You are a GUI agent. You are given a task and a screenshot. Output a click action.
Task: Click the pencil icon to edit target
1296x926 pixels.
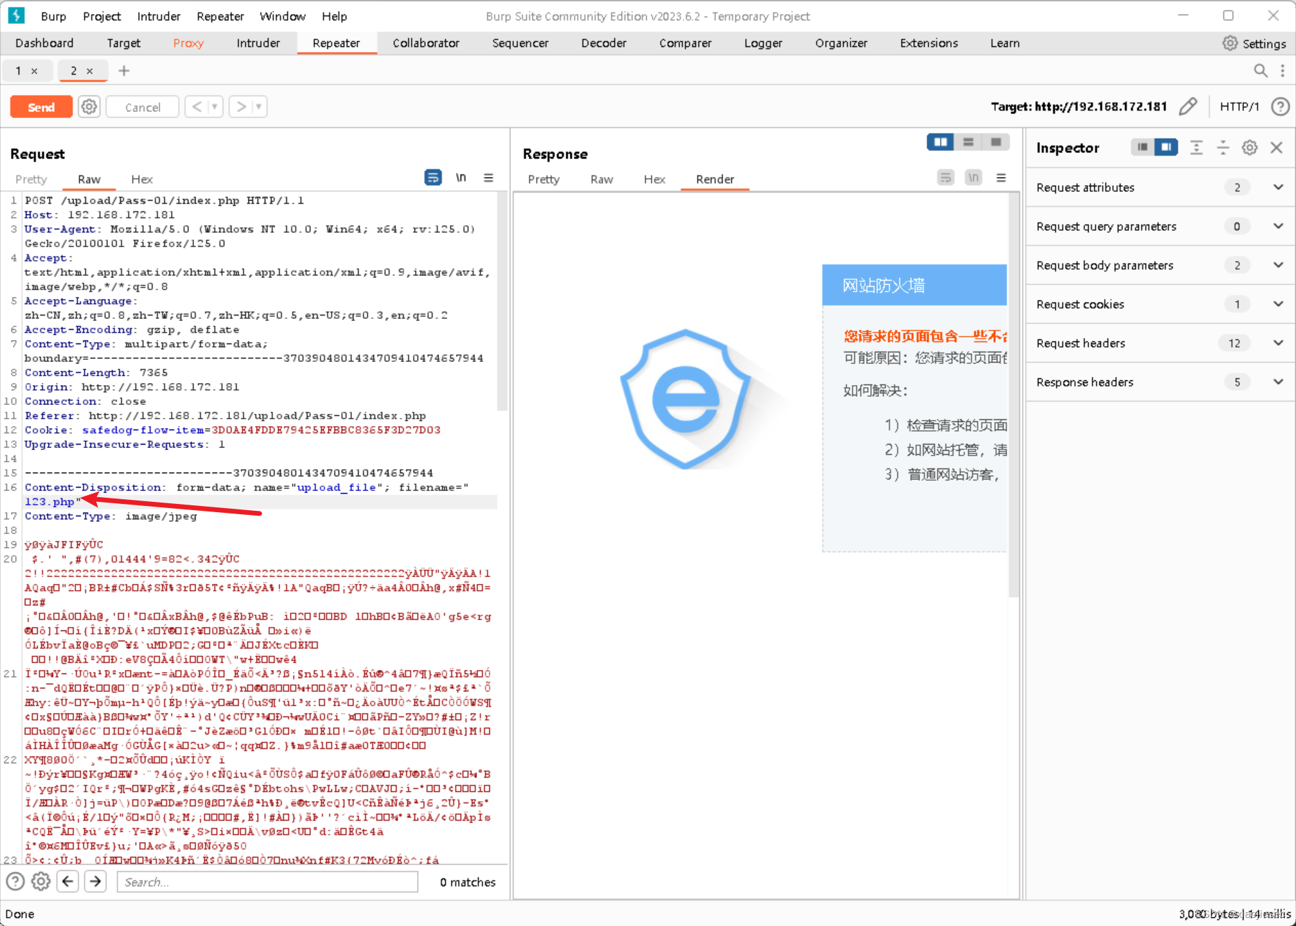coord(1188,107)
